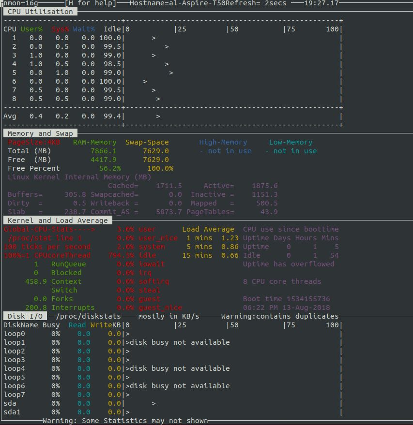Click the red Sys% column header
The image size is (413, 425).
[x=60, y=29]
